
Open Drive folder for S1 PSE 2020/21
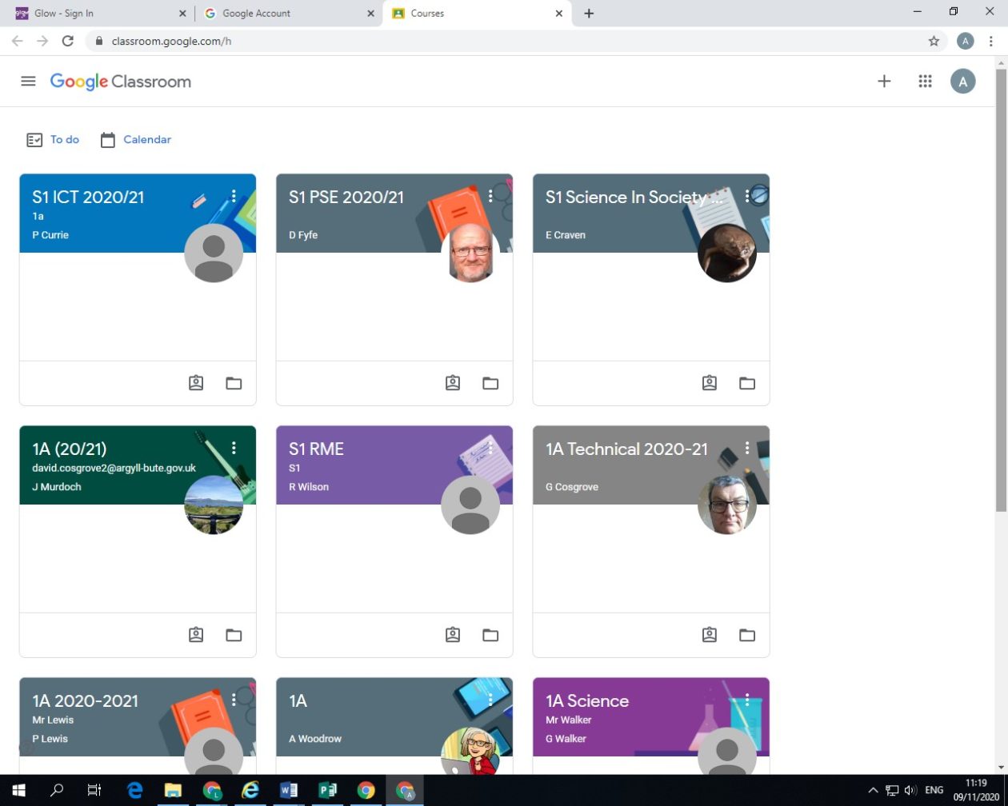(490, 383)
